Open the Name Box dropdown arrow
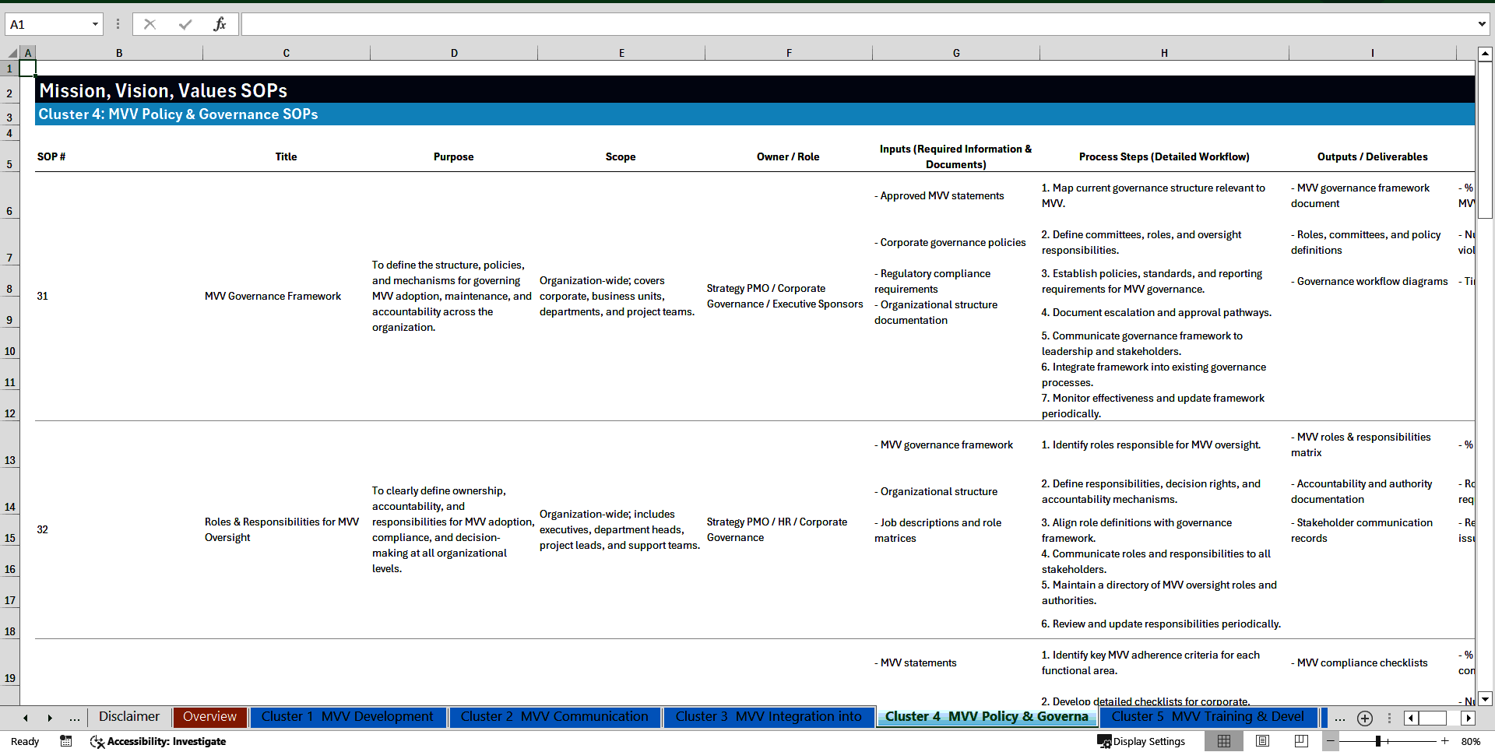This screenshot has height=752, width=1495. (x=97, y=24)
